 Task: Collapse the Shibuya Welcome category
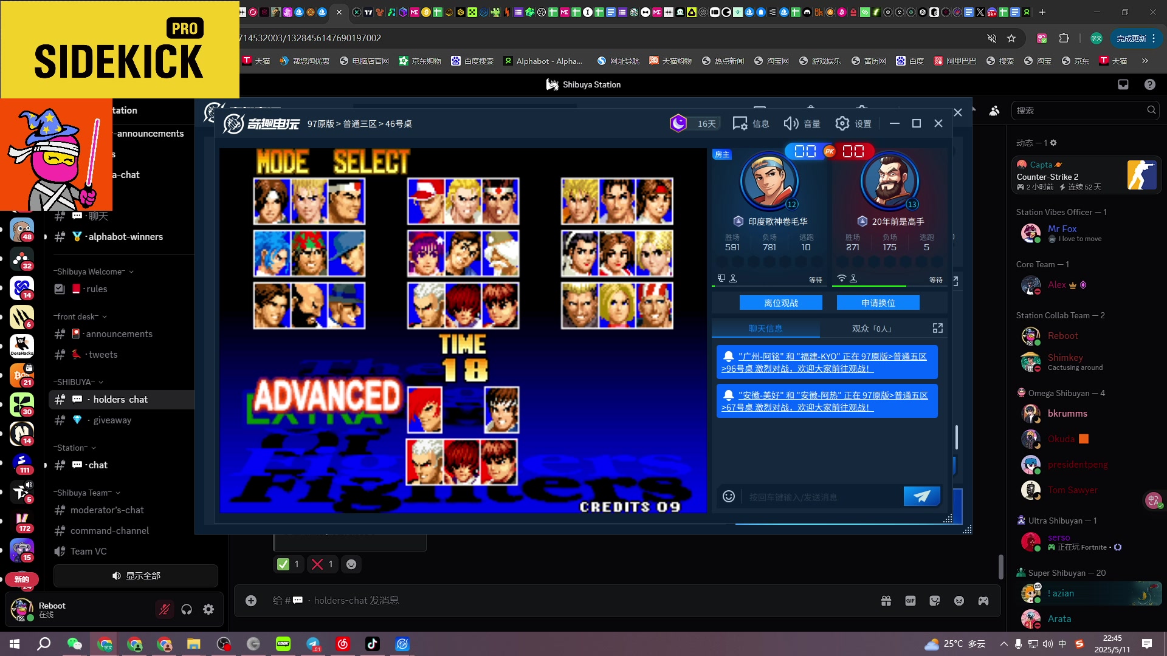94,272
